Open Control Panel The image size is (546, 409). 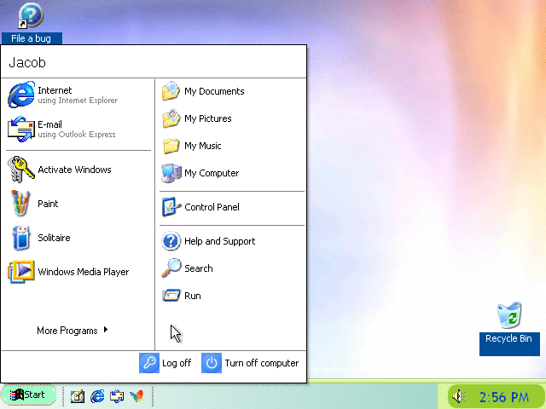[x=232, y=207]
